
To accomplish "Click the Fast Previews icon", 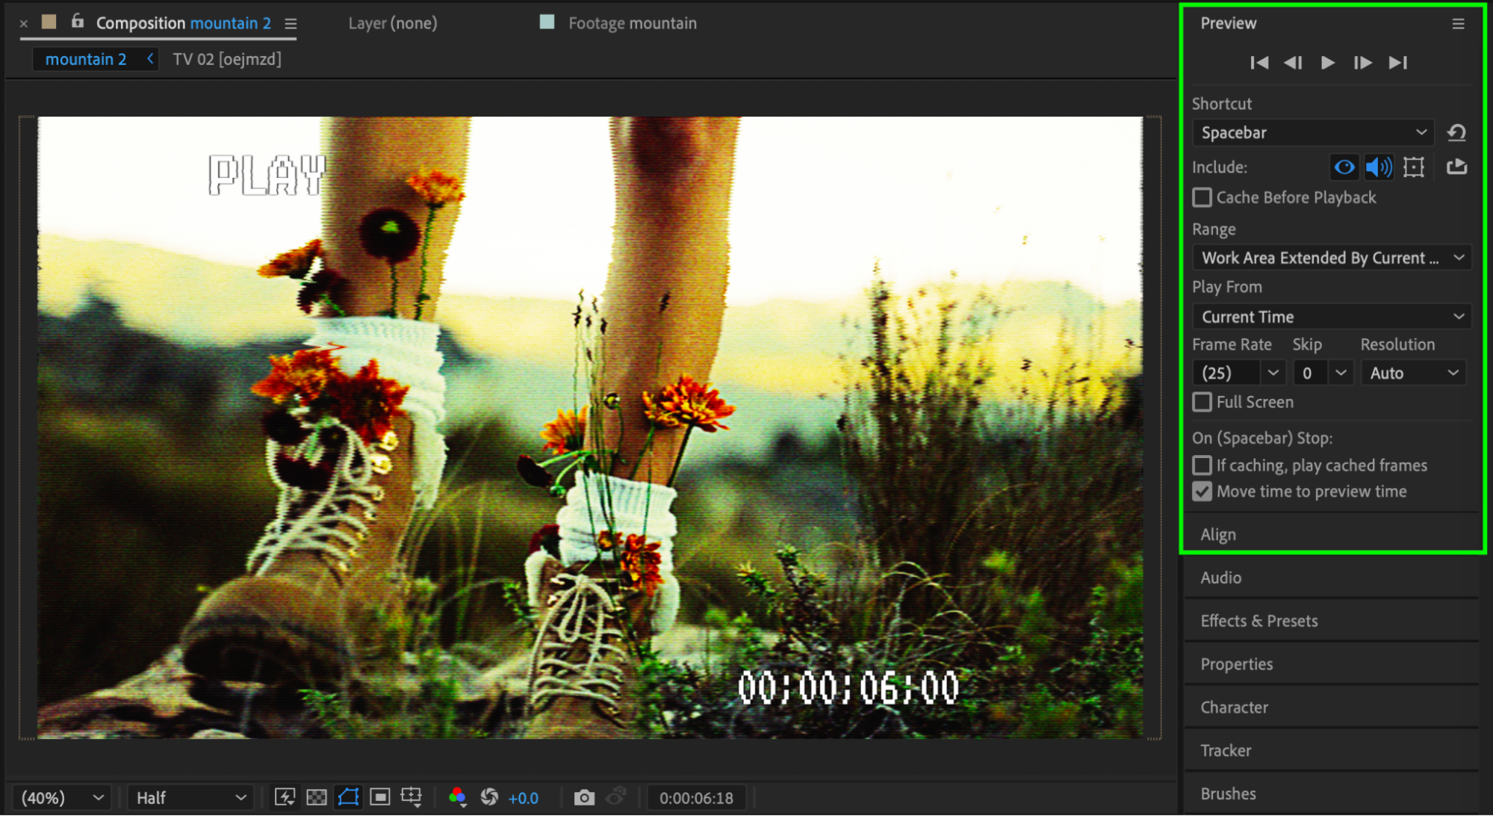I will click(285, 797).
